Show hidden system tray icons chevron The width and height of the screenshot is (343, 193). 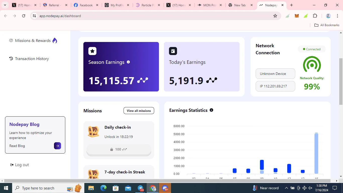pos(286,188)
